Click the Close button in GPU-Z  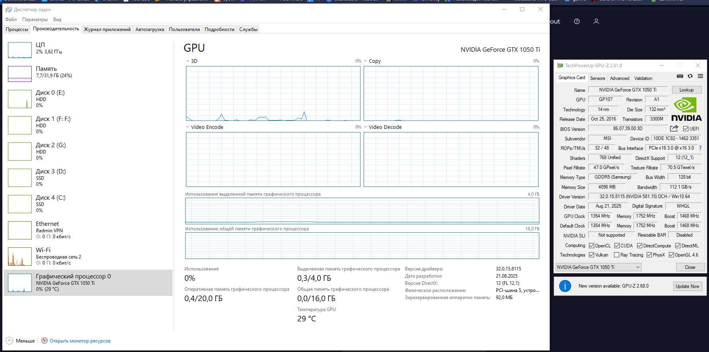[x=690, y=267]
